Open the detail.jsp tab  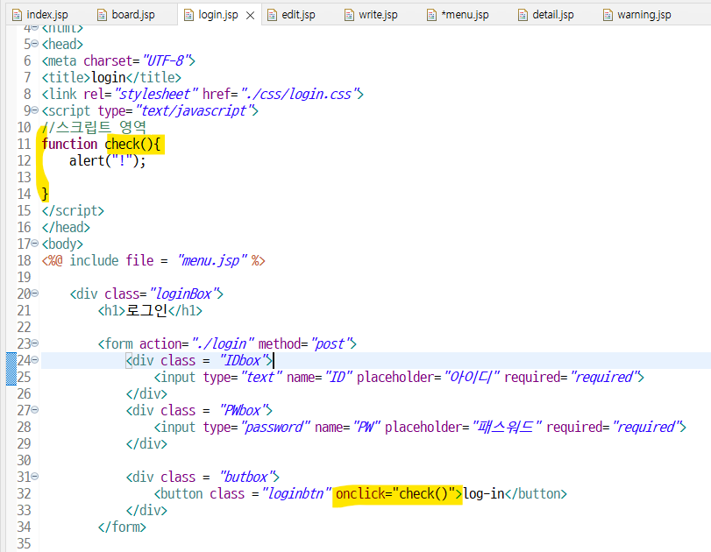click(547, 15)
